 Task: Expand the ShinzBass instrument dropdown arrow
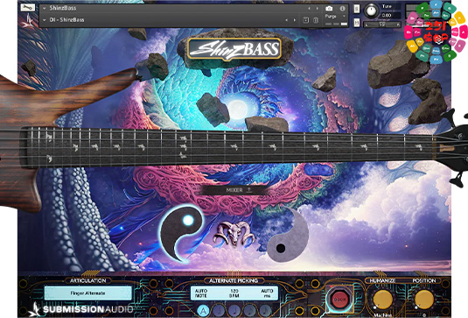click(44, 9)
